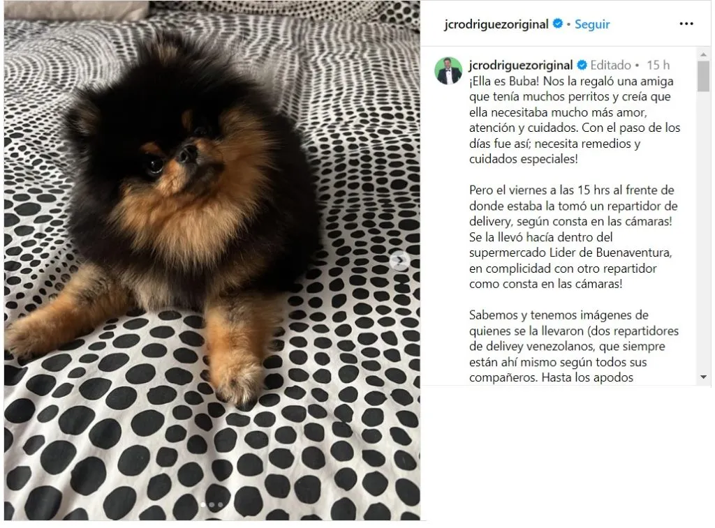The image size is (715, 528).
Task: Open jcrodriguezoriginal profile from post header
Action: [496, 24]
